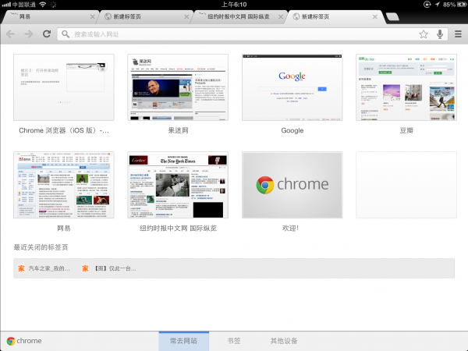Viewport: 468px width, 351px height.
Task: Select the 其他设备 bottom tab
Action: coord(284,341)
